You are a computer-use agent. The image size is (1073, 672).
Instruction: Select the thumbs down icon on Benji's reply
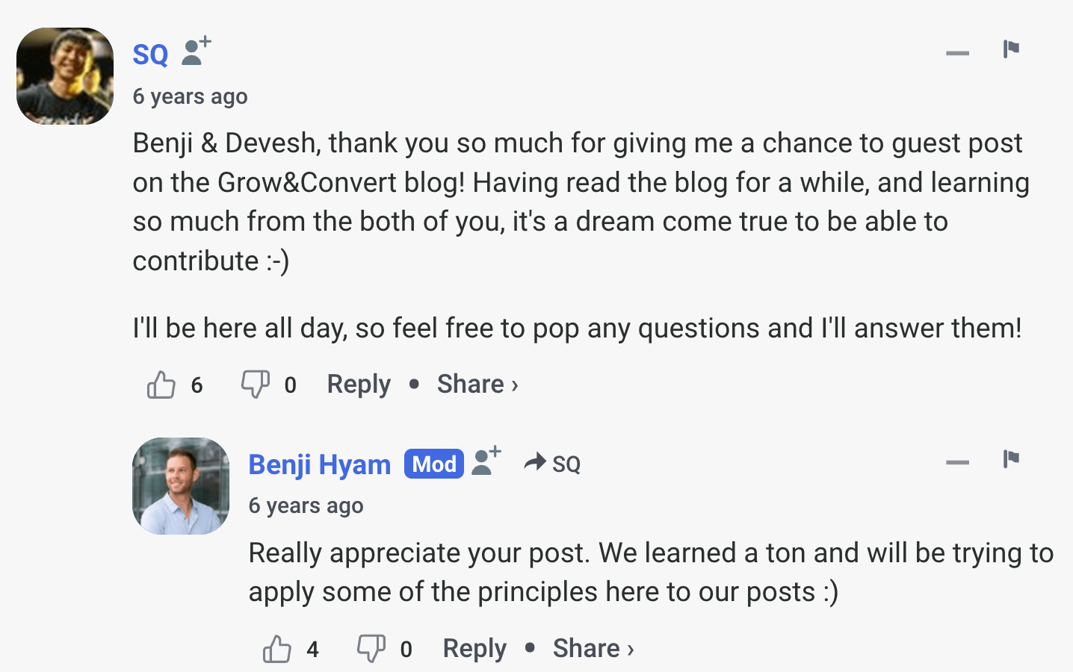(371, 648)
